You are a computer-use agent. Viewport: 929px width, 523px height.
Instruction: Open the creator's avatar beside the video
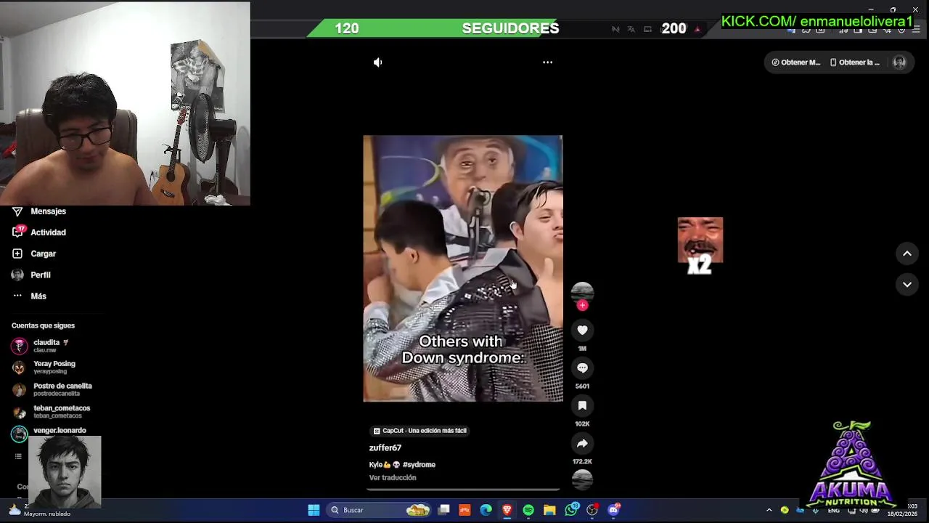tap(582, 293)
